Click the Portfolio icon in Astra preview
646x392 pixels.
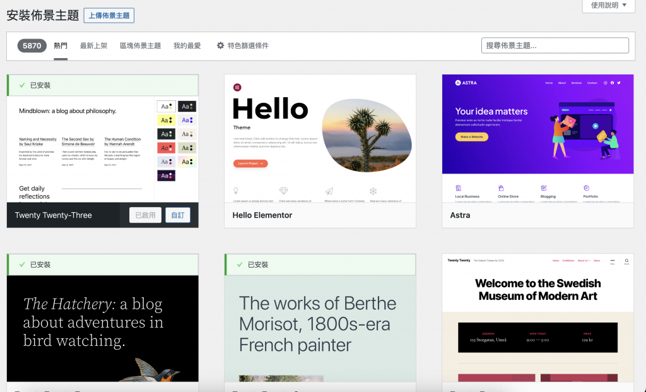click(586, 188)
